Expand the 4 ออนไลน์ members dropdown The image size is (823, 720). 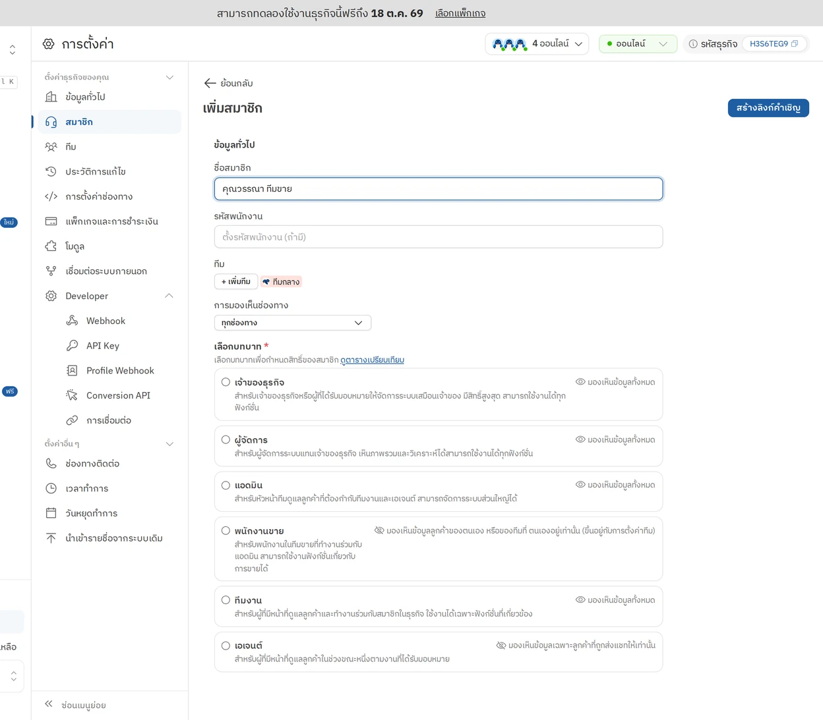point(537,44)
